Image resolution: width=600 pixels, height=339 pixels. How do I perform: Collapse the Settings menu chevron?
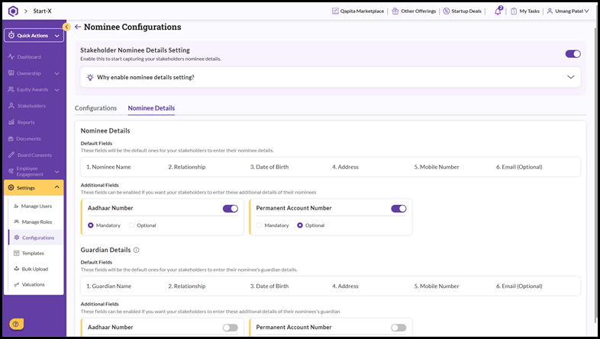[57, 187]
